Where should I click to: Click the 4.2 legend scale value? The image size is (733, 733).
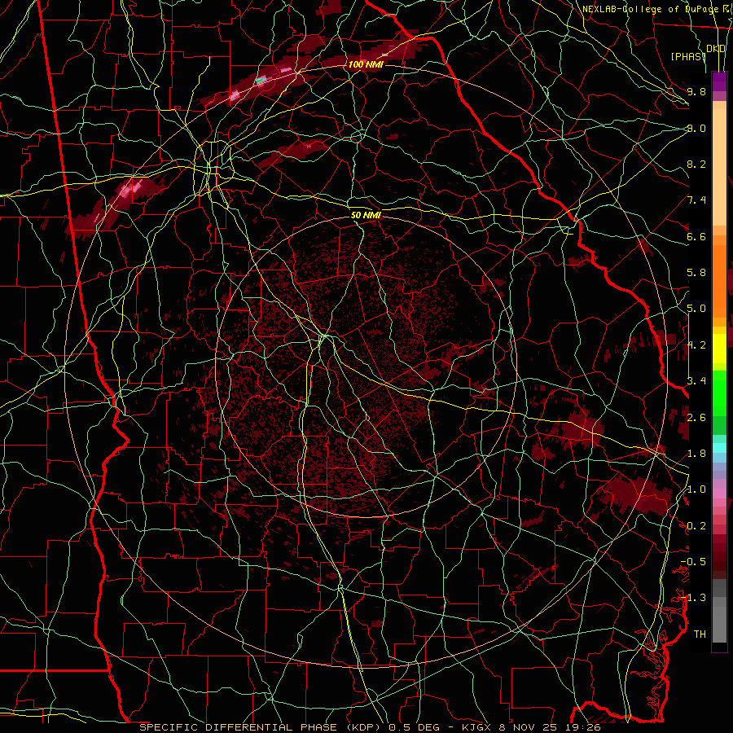696,345
